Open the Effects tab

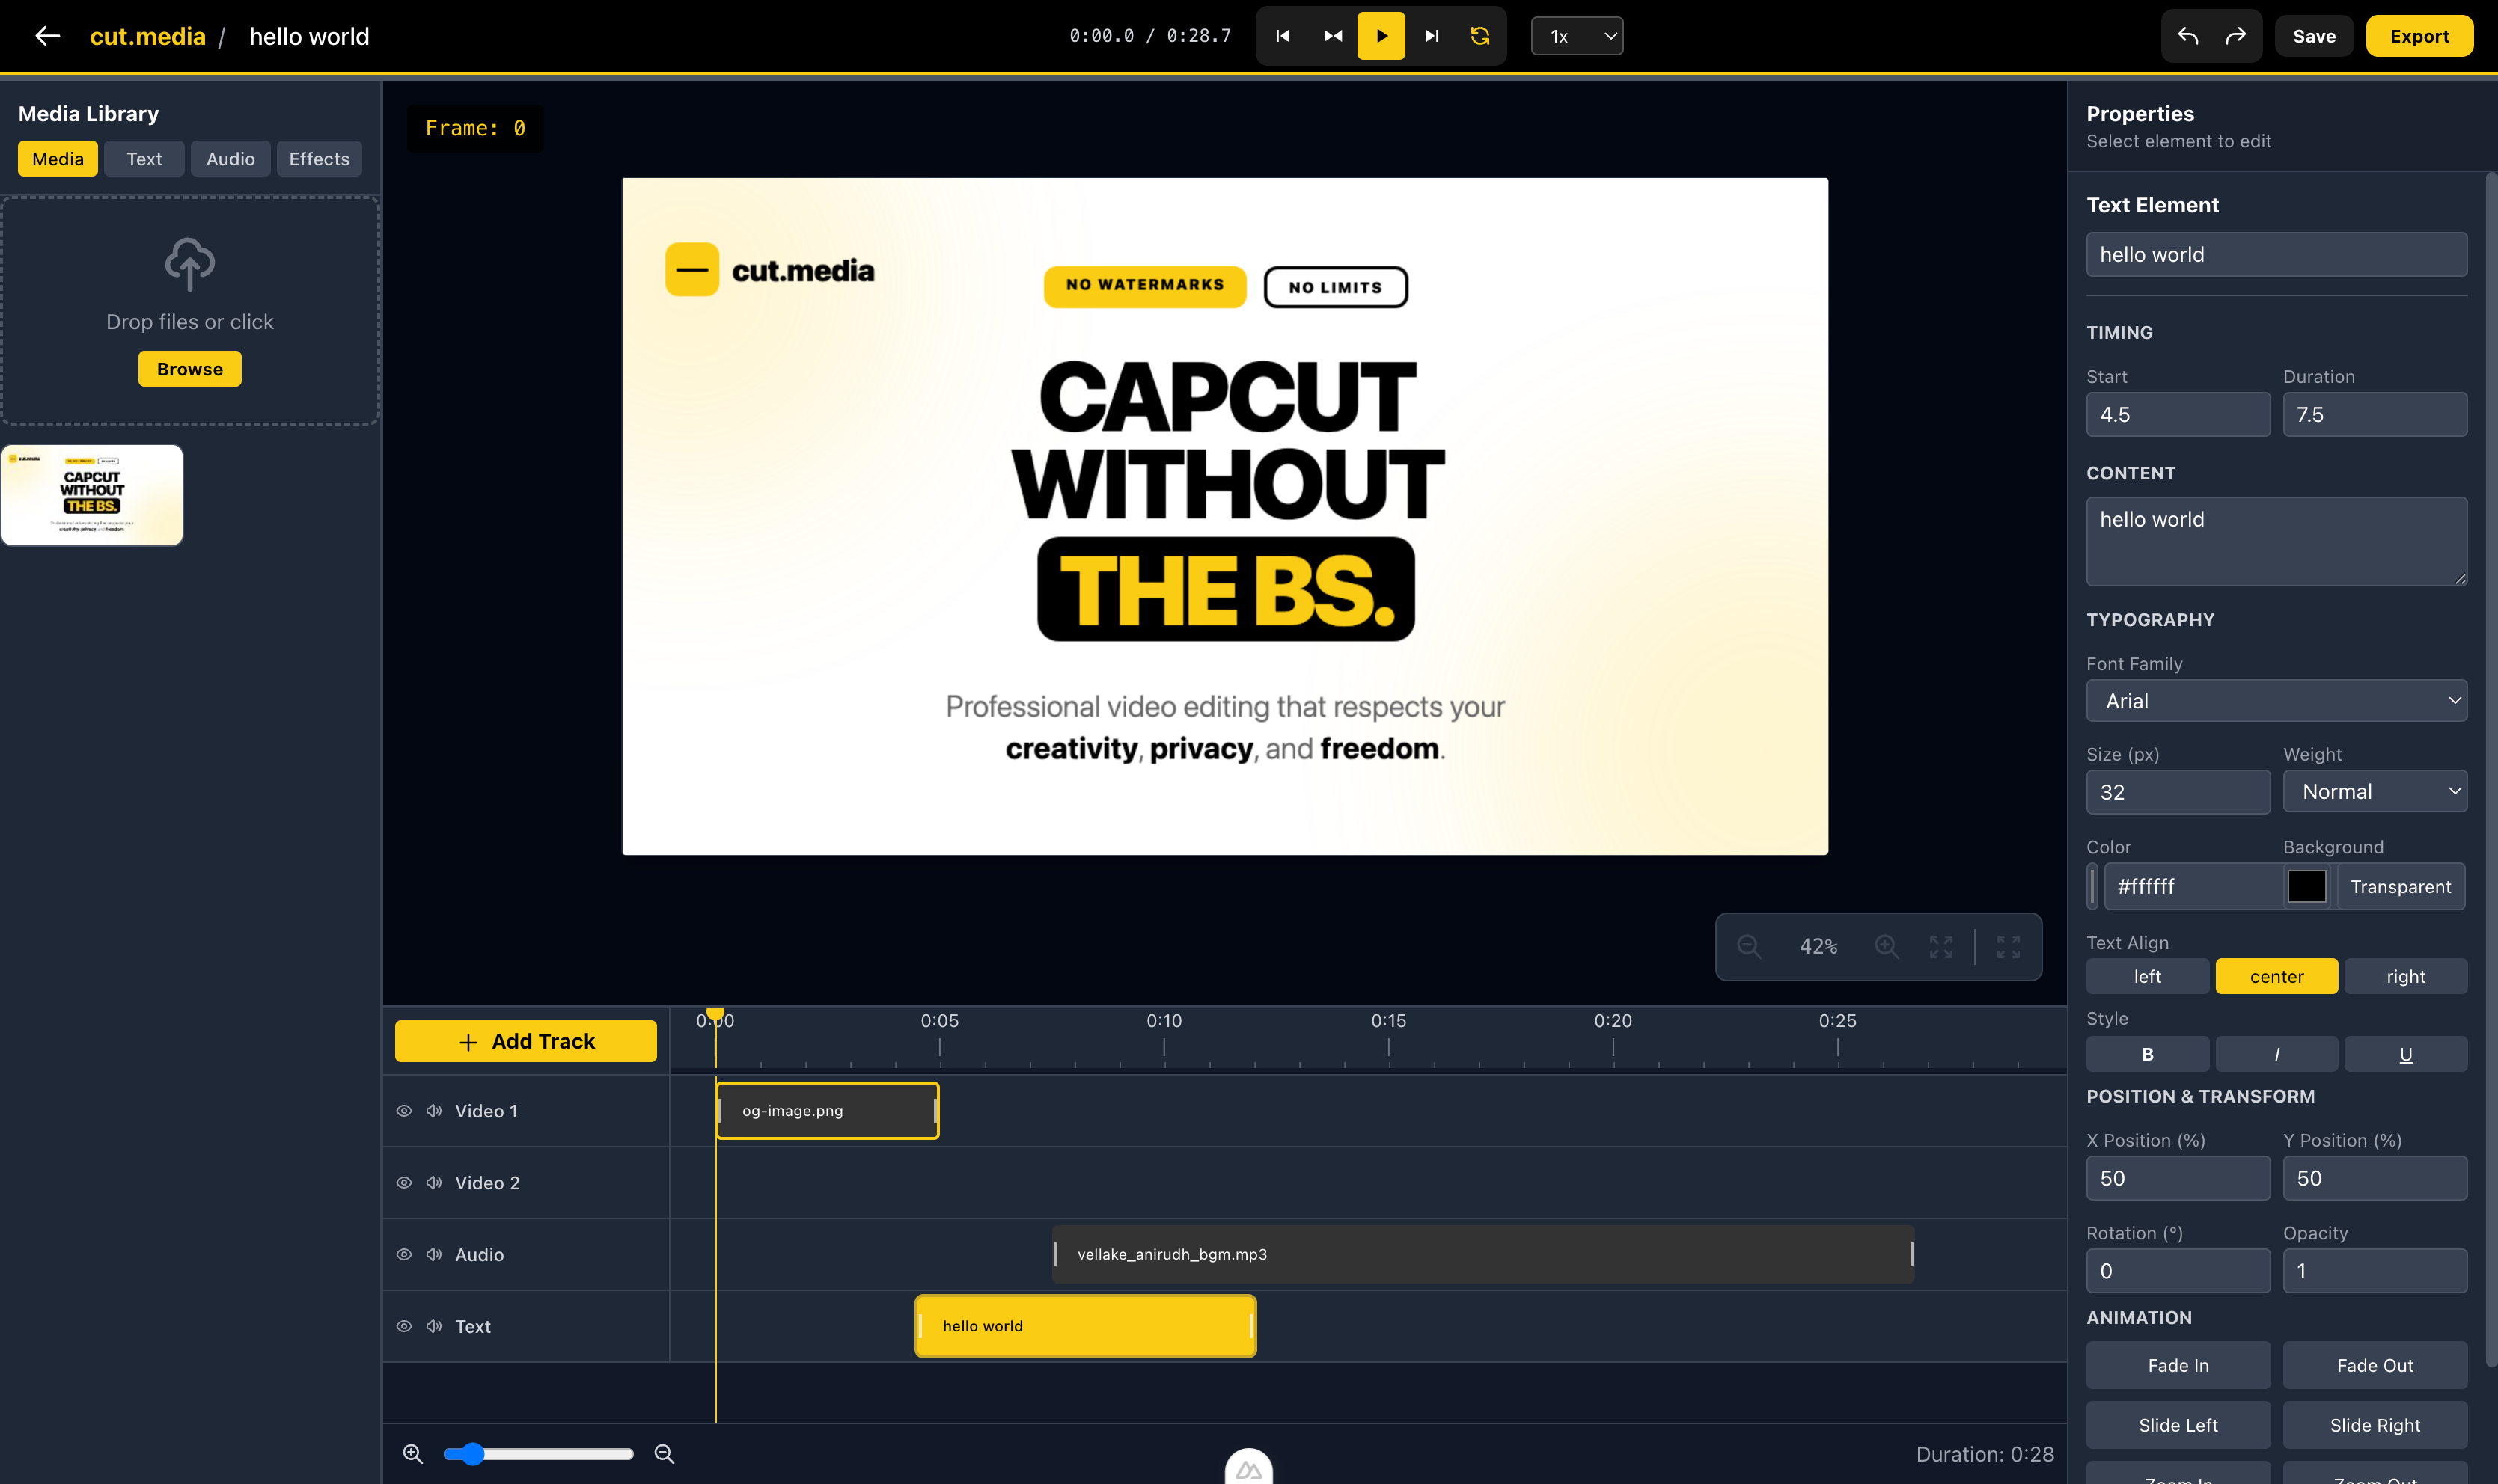(319, 158)
